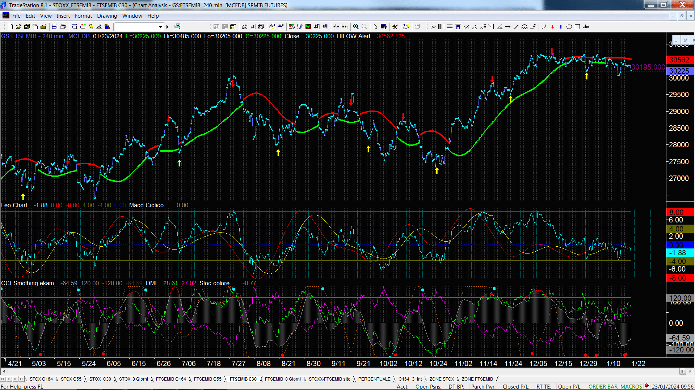
Task: Click the horizontal scrollbar left arrow
Action: tap(4, 372)
